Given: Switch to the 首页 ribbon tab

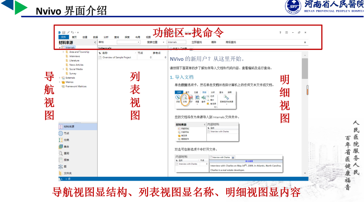Looking at the screenshot, I should [x=74, y=37].
